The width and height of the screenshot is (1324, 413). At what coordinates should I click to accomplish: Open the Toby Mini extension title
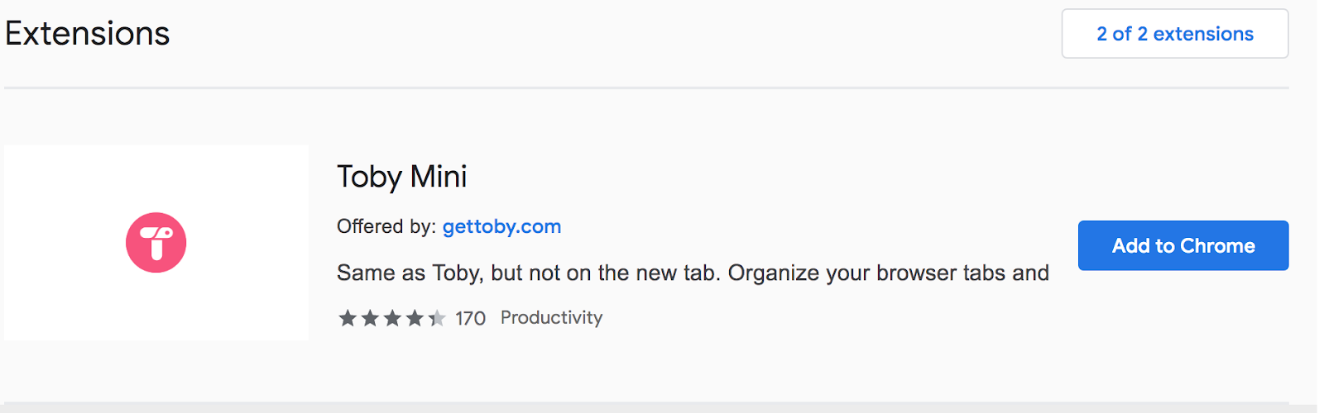pyautogui.click(x=401, y=177)
